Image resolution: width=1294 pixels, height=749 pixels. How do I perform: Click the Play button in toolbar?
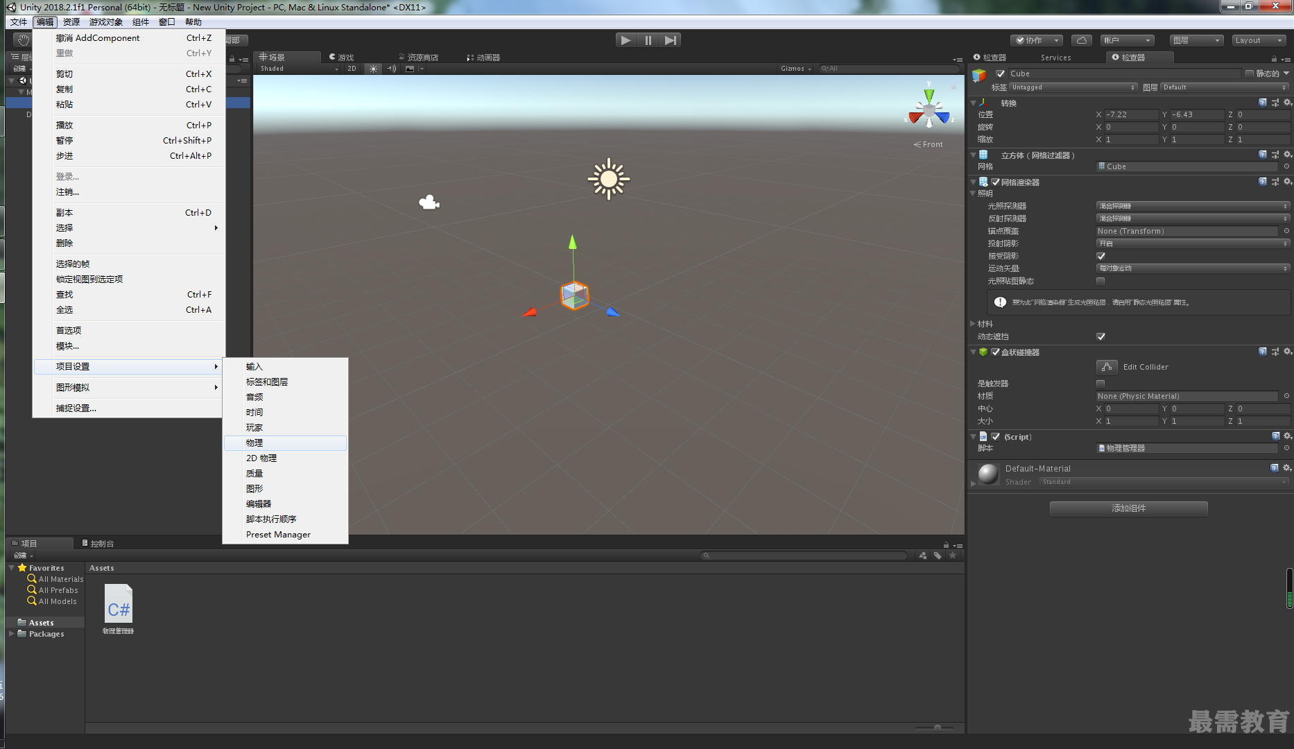click(x=626, y=40)
